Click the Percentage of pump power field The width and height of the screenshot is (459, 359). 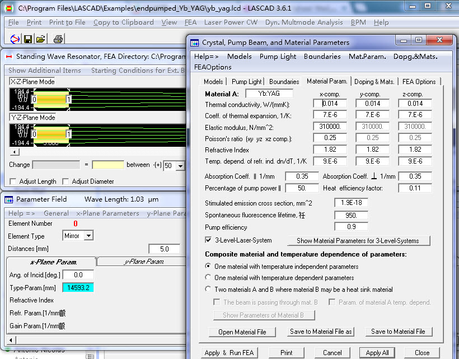(x=302, y=188)
